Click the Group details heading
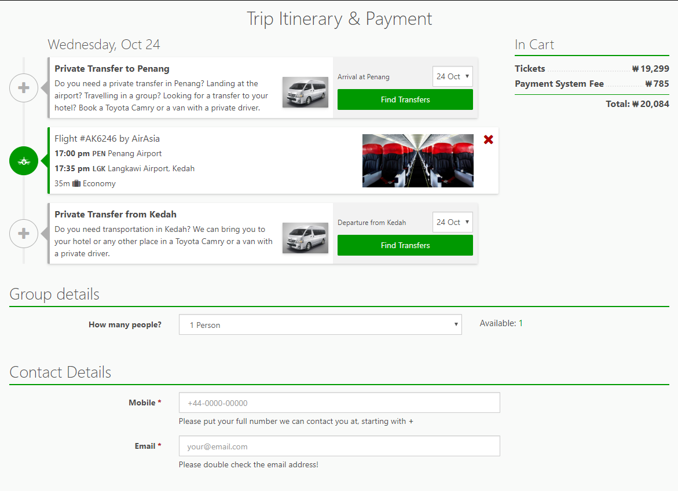The width and height of the screenshot is (678, 491). [54, 294]
